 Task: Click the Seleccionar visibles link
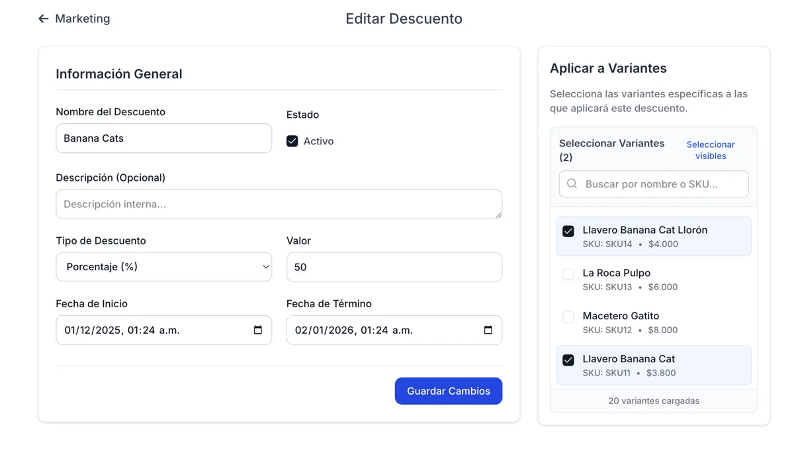(x=710, y=150)
